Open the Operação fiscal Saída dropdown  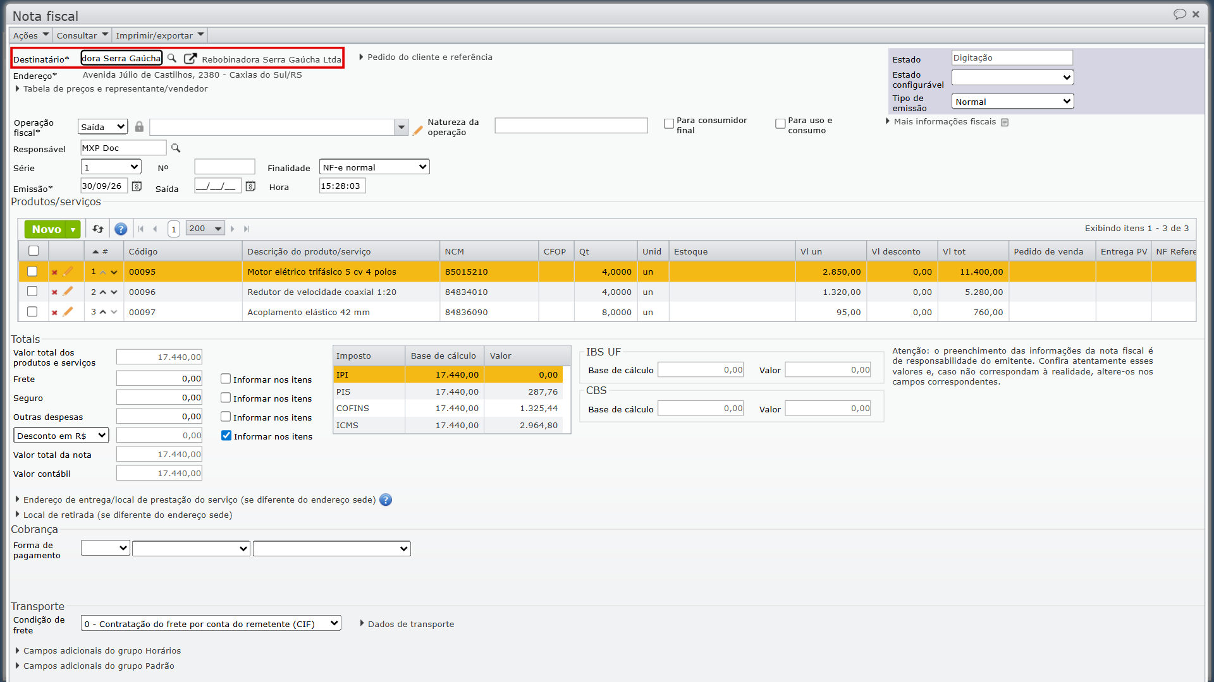[103, 127]
